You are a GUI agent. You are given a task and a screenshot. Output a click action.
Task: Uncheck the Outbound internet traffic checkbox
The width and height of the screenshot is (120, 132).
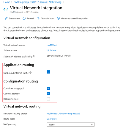click(x=48, y=72)
